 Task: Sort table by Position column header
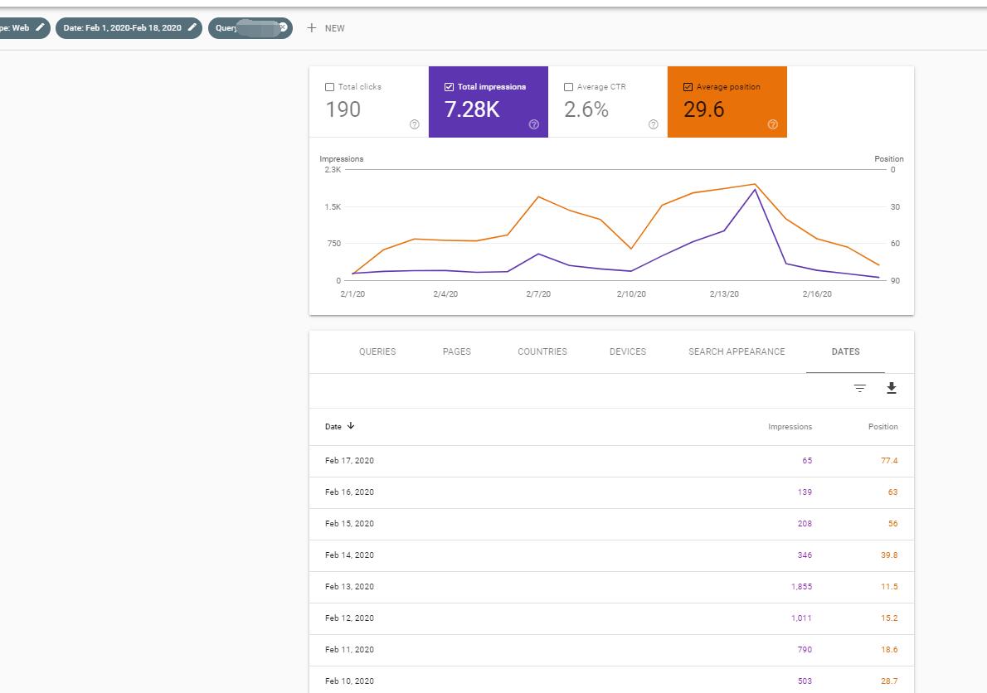coord(883,426)
